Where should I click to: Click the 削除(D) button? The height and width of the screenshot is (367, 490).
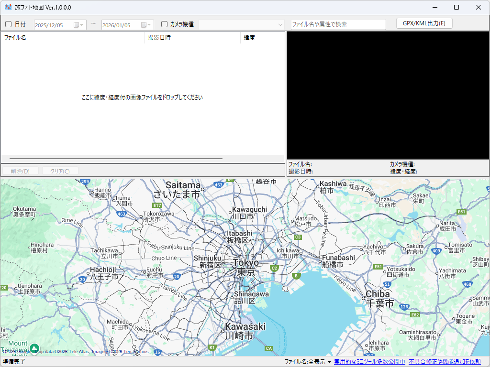[20, 171]
